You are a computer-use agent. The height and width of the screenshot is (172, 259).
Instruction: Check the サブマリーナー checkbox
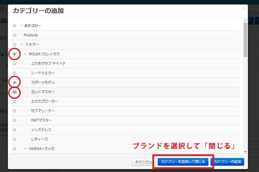(x=15, y=111)
